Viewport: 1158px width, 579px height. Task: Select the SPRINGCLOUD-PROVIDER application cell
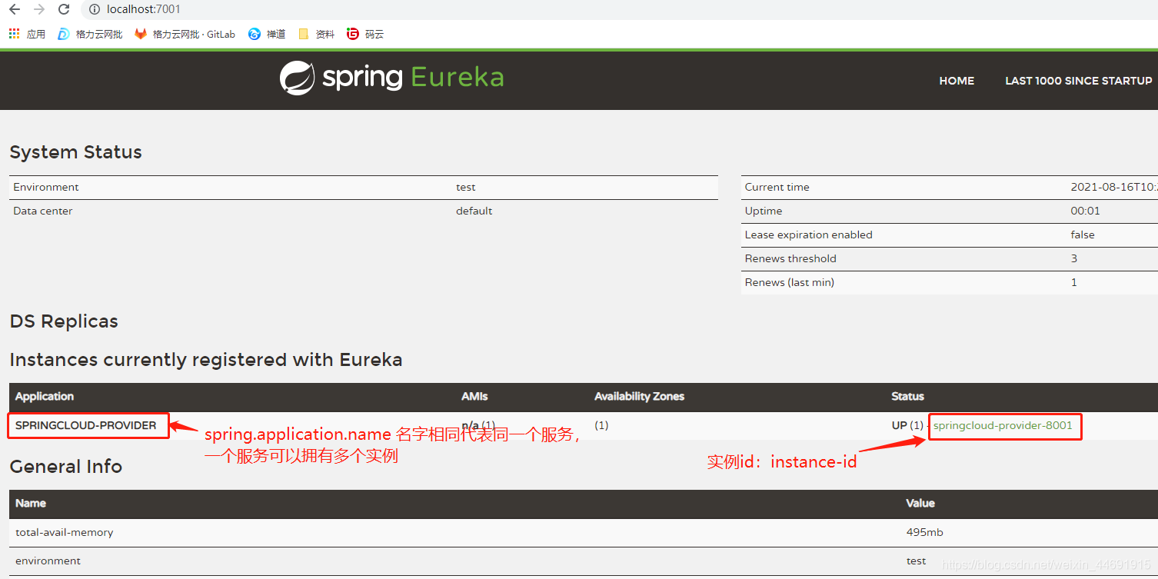(86, 425)
